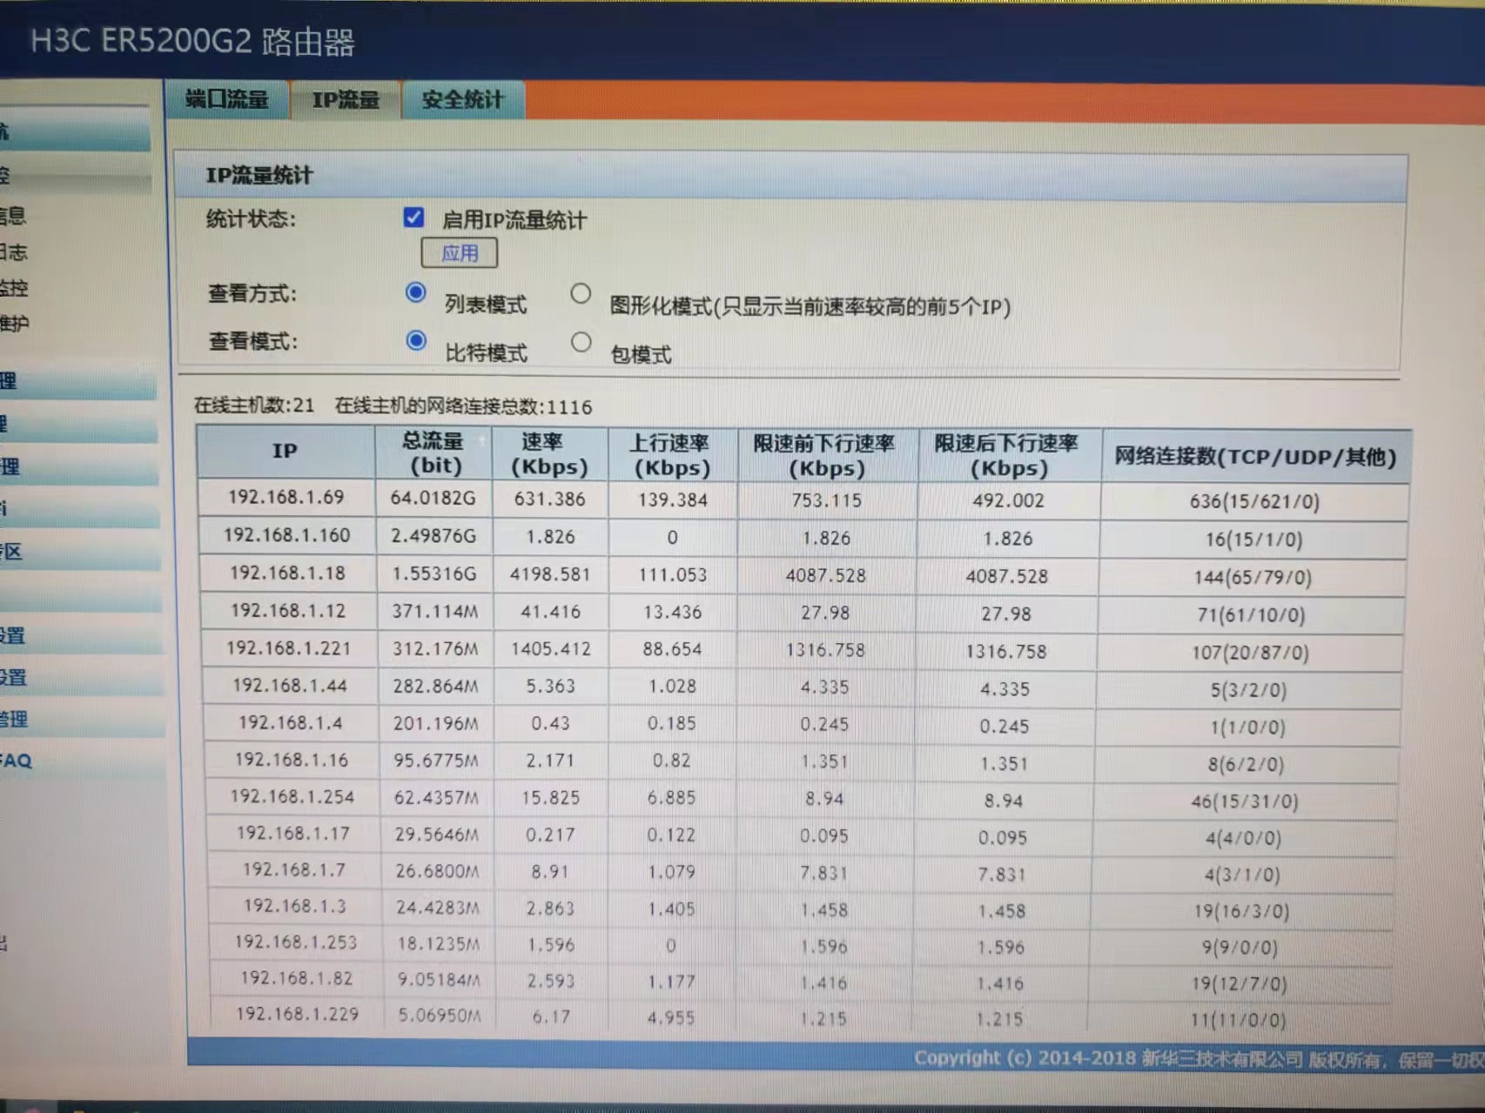Toggle the 启用IP流量统计 checkbox
Screen dimensions: 1485x1113
click(414, 218)
